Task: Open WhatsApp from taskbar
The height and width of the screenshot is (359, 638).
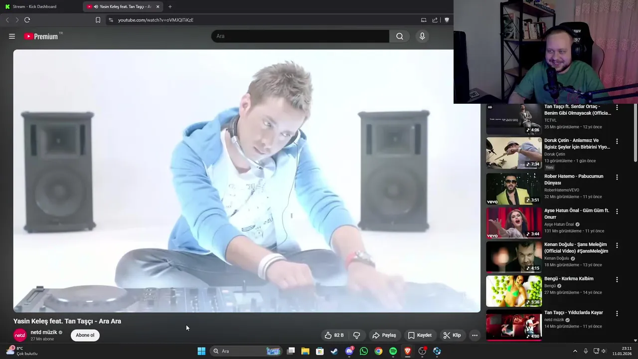Action: (364, 351)
